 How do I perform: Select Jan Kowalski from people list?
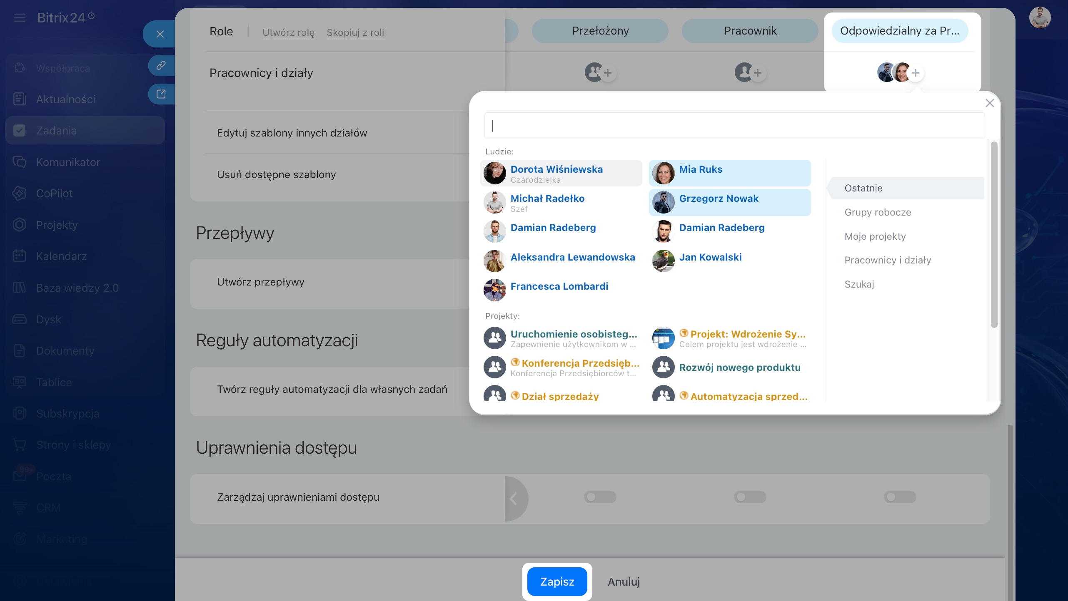(x=730, y=261)
